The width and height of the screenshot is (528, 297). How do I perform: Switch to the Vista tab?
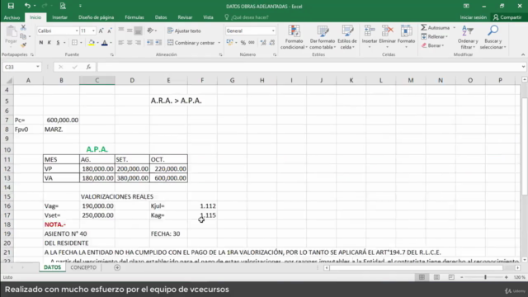tap(208, 17)
